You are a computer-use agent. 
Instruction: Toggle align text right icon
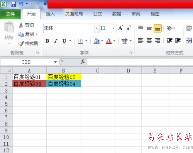click(157, 41)
